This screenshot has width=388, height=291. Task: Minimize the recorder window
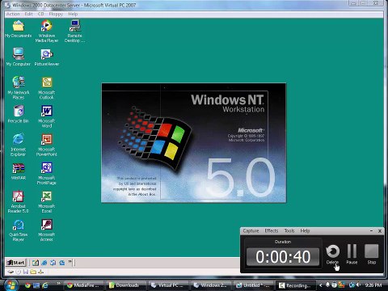point(371,231)
